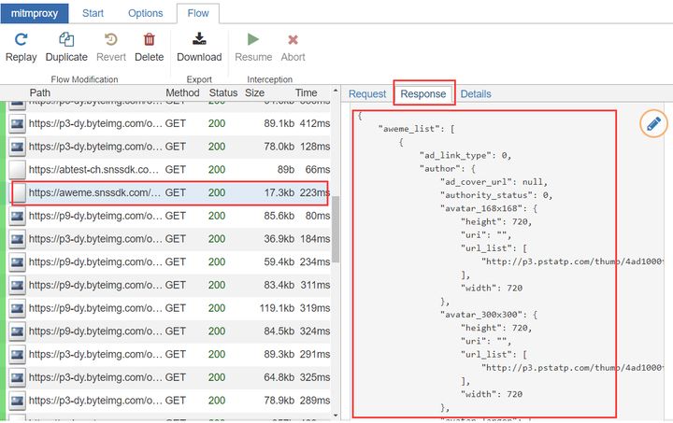This screenshot has width=673, height=423.
Task: Download the flow using the Export icon
Action: click(x=199, y=39)
